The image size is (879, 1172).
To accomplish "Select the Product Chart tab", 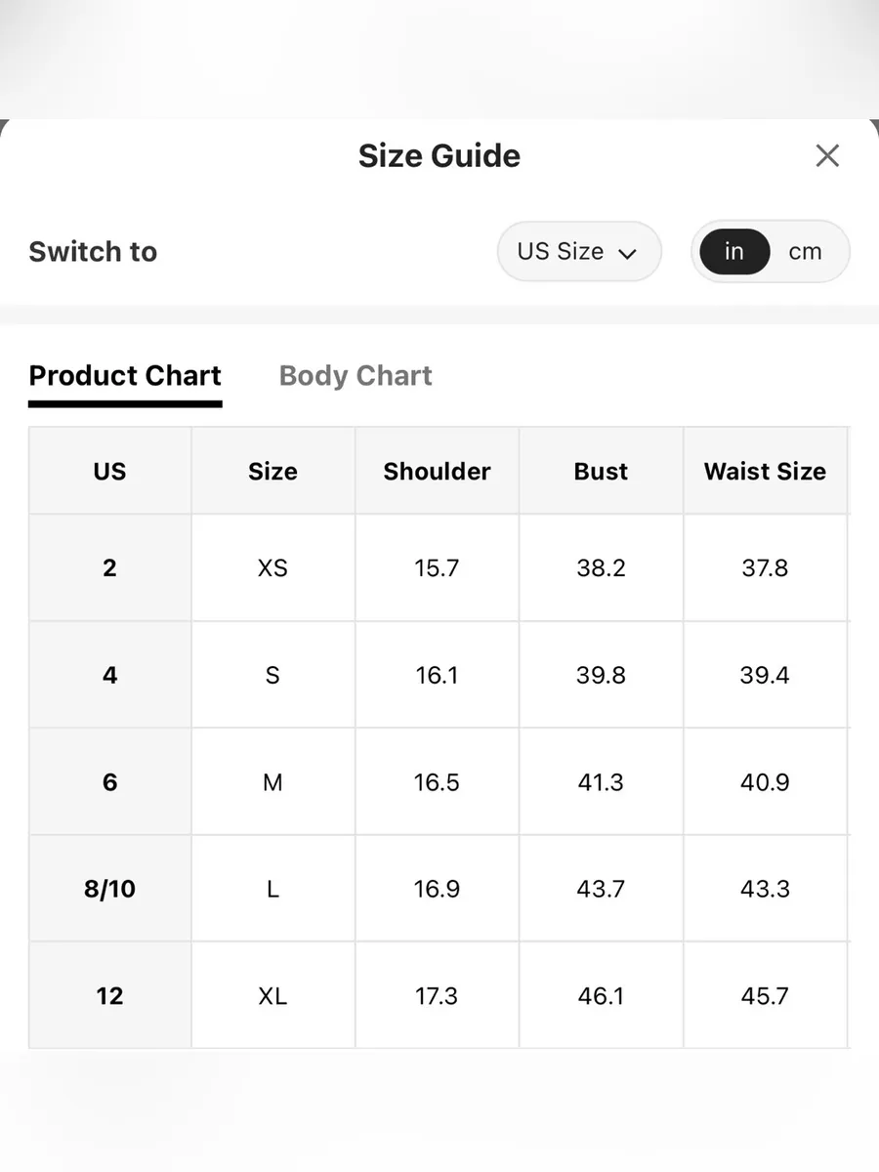I will (125, 376).
